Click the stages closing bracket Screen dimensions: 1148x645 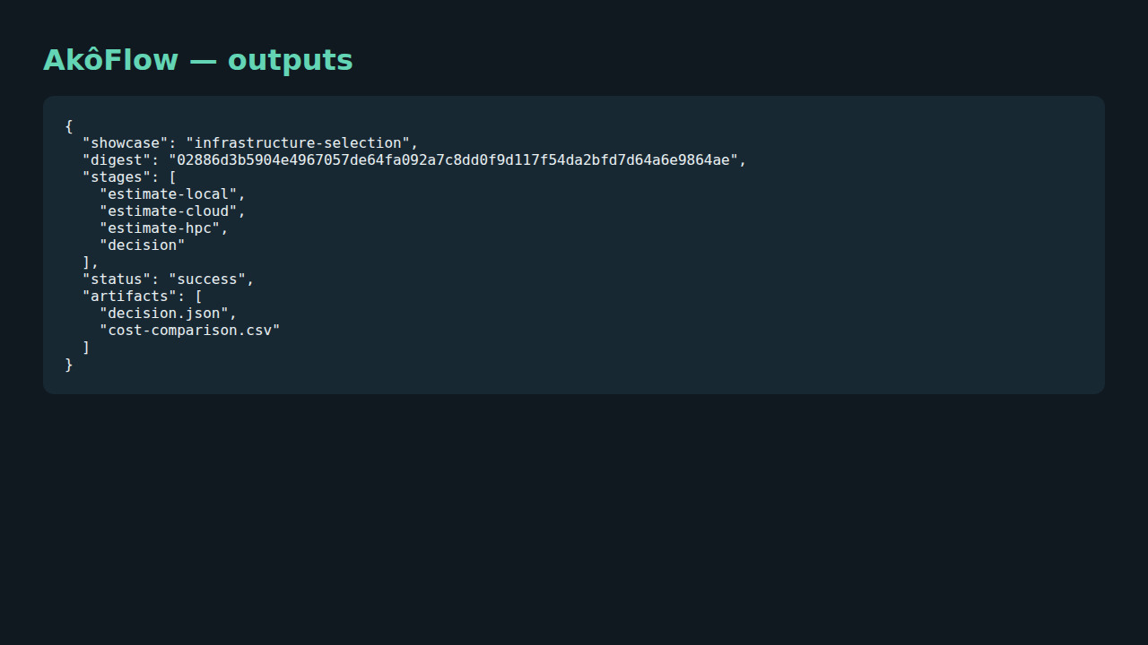coord(86,262)
